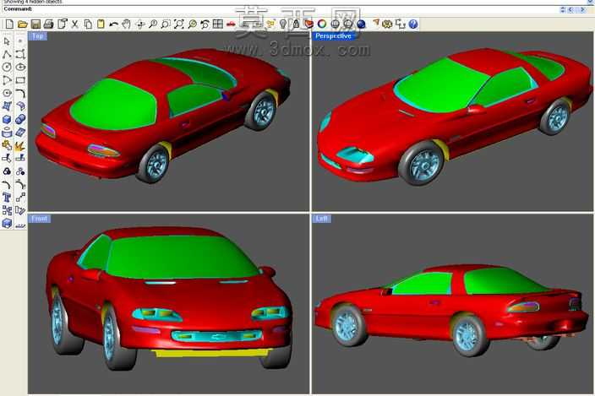
Task: Select the control-point Curve tool
Action: click(20, 54)
